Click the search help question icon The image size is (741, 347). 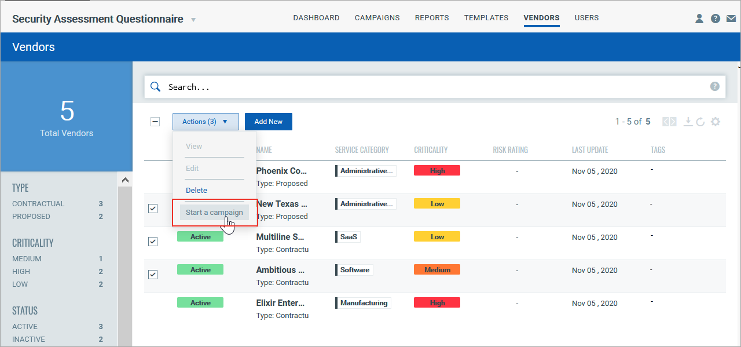[x=715, y=86]
